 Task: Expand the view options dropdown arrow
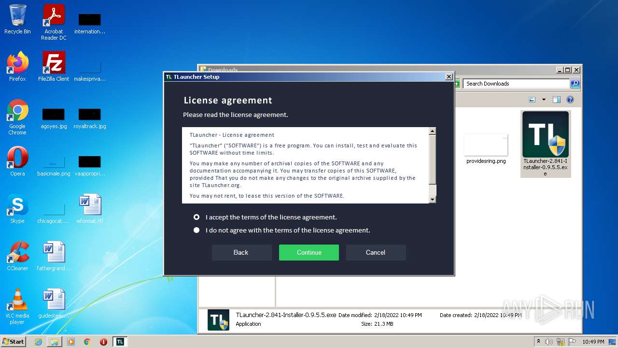[544, 100]
